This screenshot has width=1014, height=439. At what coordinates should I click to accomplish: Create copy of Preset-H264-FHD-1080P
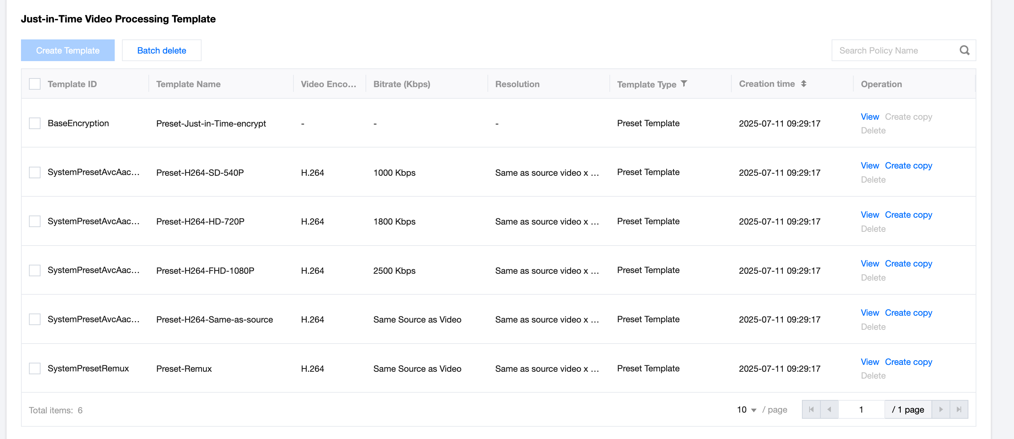[908, 264]
